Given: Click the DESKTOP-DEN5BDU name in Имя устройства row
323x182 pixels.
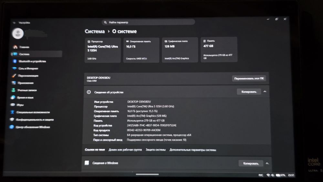Looking at the screenshot, I should [139, 102].
